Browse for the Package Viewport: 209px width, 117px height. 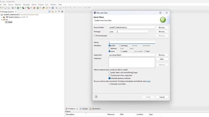[x=162, y=32]
